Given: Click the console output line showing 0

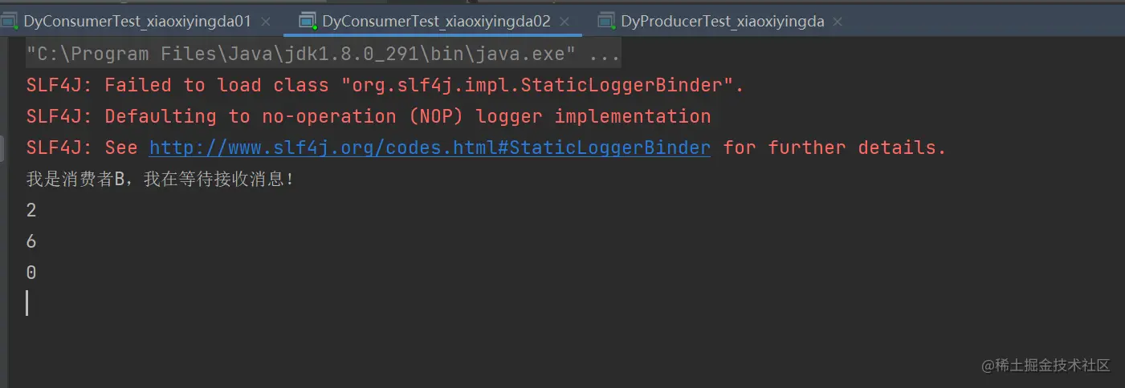Looking at the screenshot, I should (31, 273).
